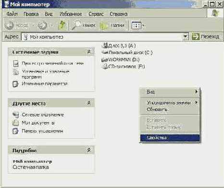Click the Back (Назад) arrow icon
224x188 pixels.
tap(9, 25)
